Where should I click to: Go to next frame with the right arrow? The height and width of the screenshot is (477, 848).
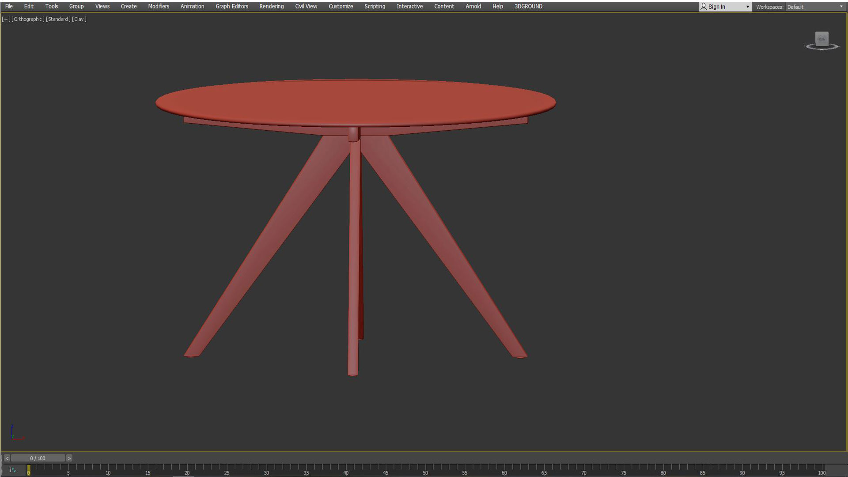(x=69, y=458)
